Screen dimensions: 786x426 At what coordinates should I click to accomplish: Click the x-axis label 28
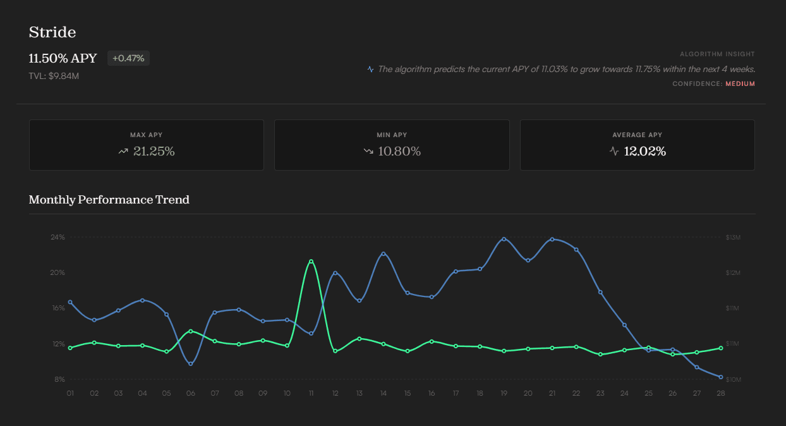[x=720, y=393]
